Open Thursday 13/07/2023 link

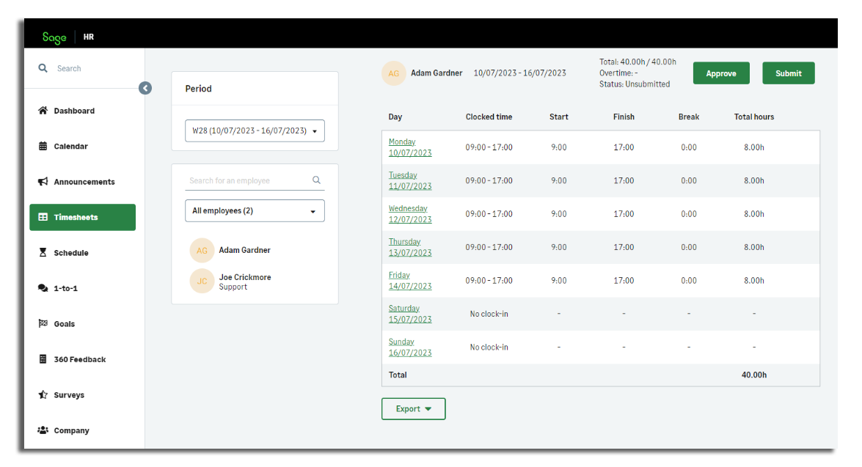click(410, 247)
